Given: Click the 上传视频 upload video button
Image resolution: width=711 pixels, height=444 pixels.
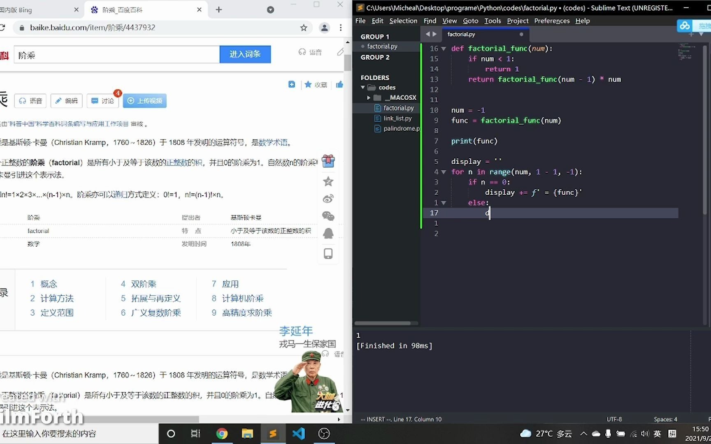Looking at the screenshot, I should point(144,101).
